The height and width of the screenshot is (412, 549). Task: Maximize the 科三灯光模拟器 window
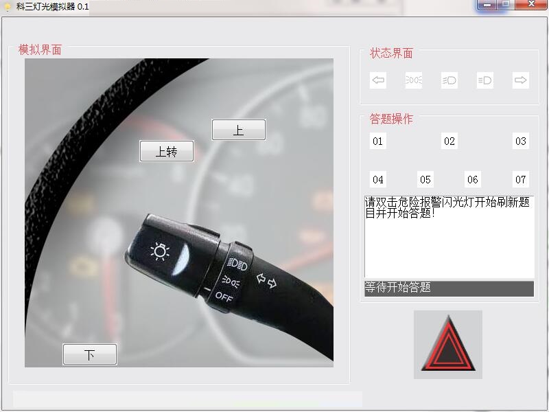506,4
